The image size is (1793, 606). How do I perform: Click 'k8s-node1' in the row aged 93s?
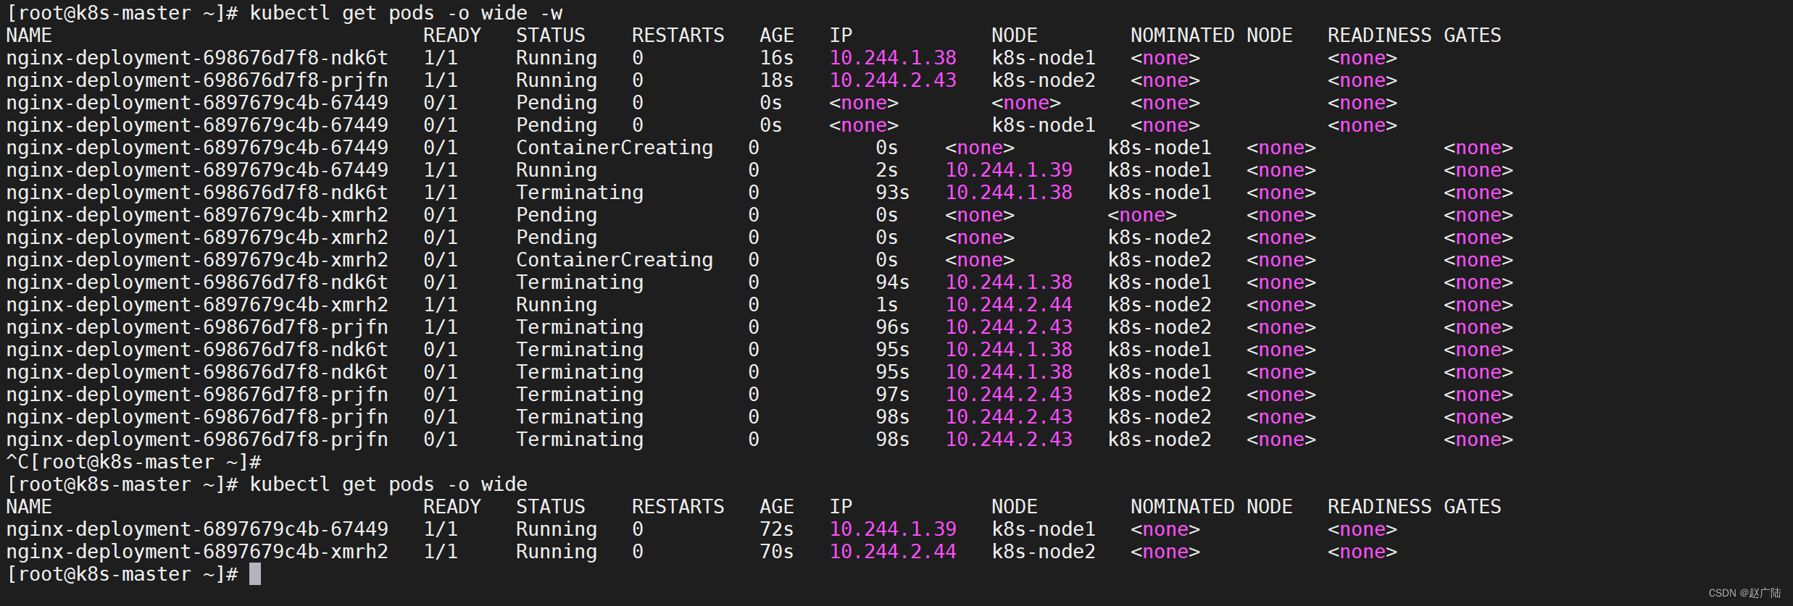[x=1160, y=193]
